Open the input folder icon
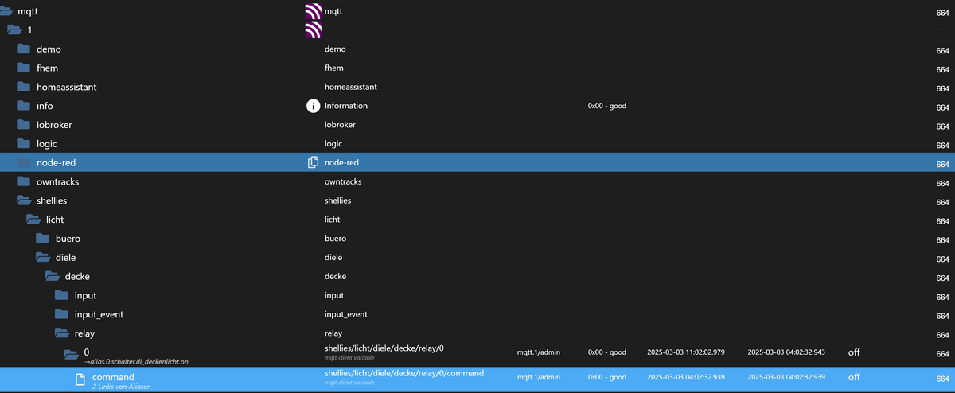Image resolution: width=955 pixels, height=393 pixels. (x=61, y=295)
